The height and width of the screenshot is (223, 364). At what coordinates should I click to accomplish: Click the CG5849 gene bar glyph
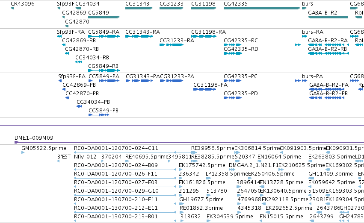104,17
